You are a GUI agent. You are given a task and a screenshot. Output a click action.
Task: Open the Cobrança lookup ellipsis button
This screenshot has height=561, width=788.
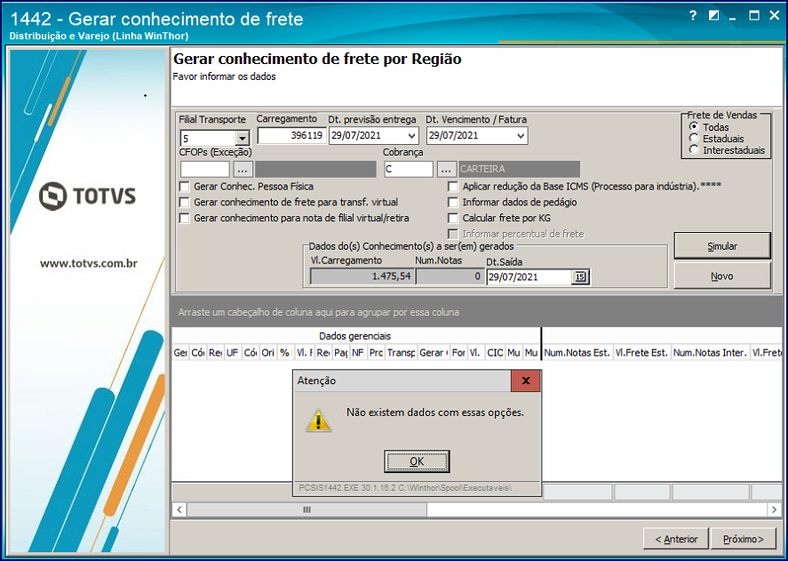446,170
